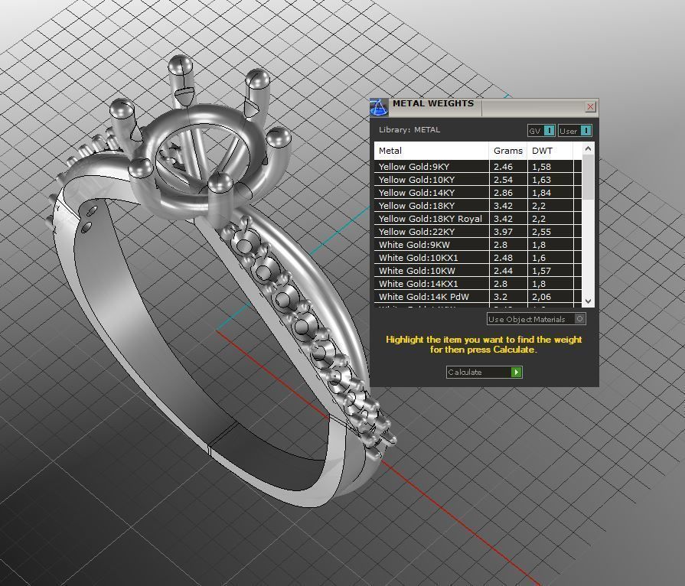This screenshot has width=685, height=586.
Task: Select the Yellow Gold:18KY row
Action: [x=478, y=206]
